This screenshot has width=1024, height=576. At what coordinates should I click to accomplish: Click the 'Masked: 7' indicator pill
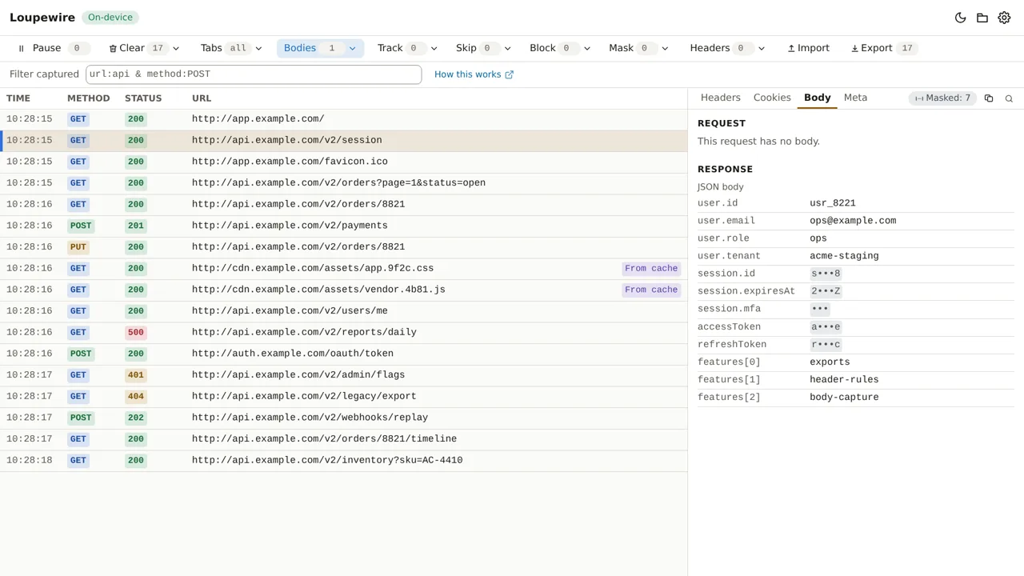coord(942,98)
